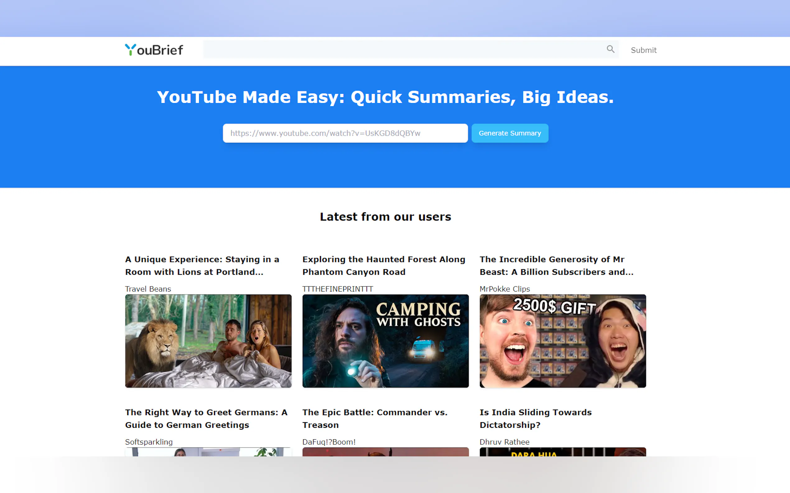Click the top search bar field

coord(403,50)
